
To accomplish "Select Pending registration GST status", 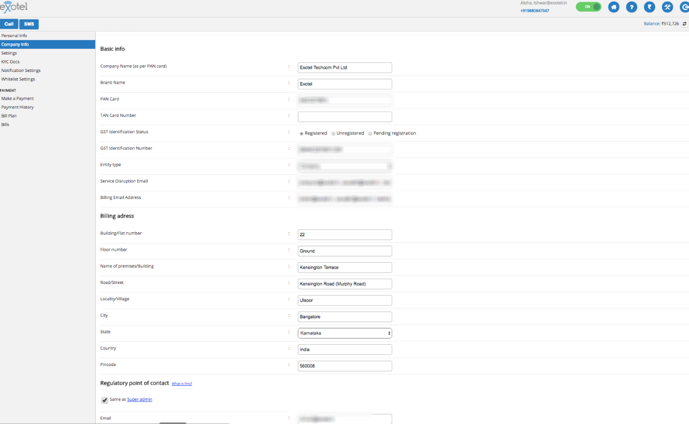I will (370, 133).
